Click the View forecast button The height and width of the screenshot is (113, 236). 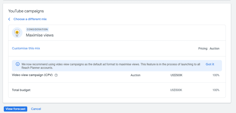coord(15,109)
